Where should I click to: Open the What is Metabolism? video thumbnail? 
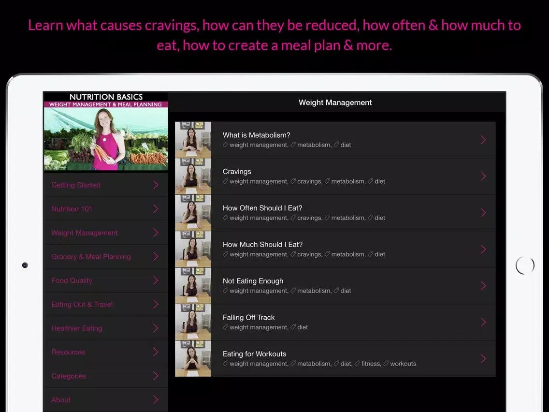(193, 139)
